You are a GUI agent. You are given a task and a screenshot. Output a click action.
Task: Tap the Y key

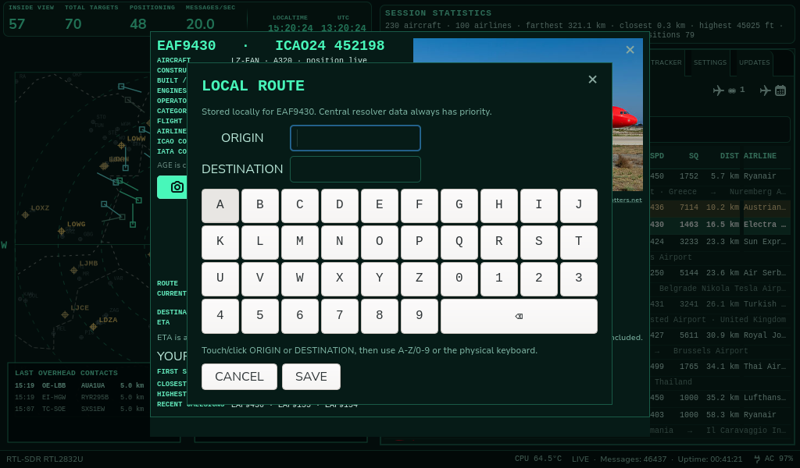(x=379, y=279)
